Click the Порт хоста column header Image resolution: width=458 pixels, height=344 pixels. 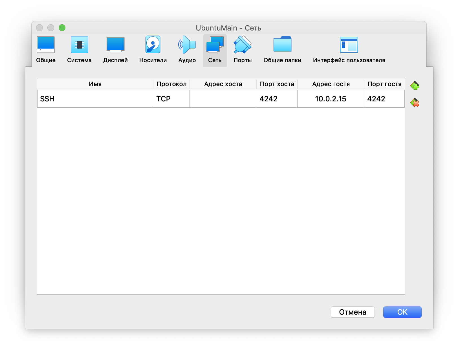click(277, 84)
